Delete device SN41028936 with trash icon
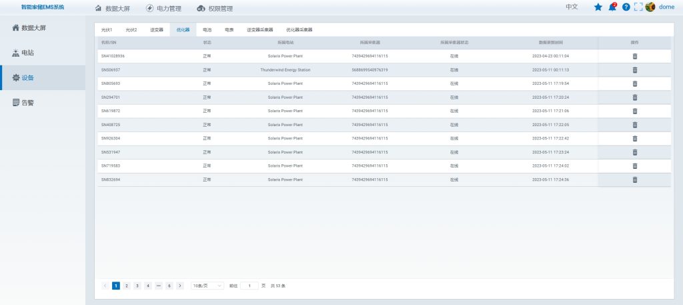 coord(634,56)
